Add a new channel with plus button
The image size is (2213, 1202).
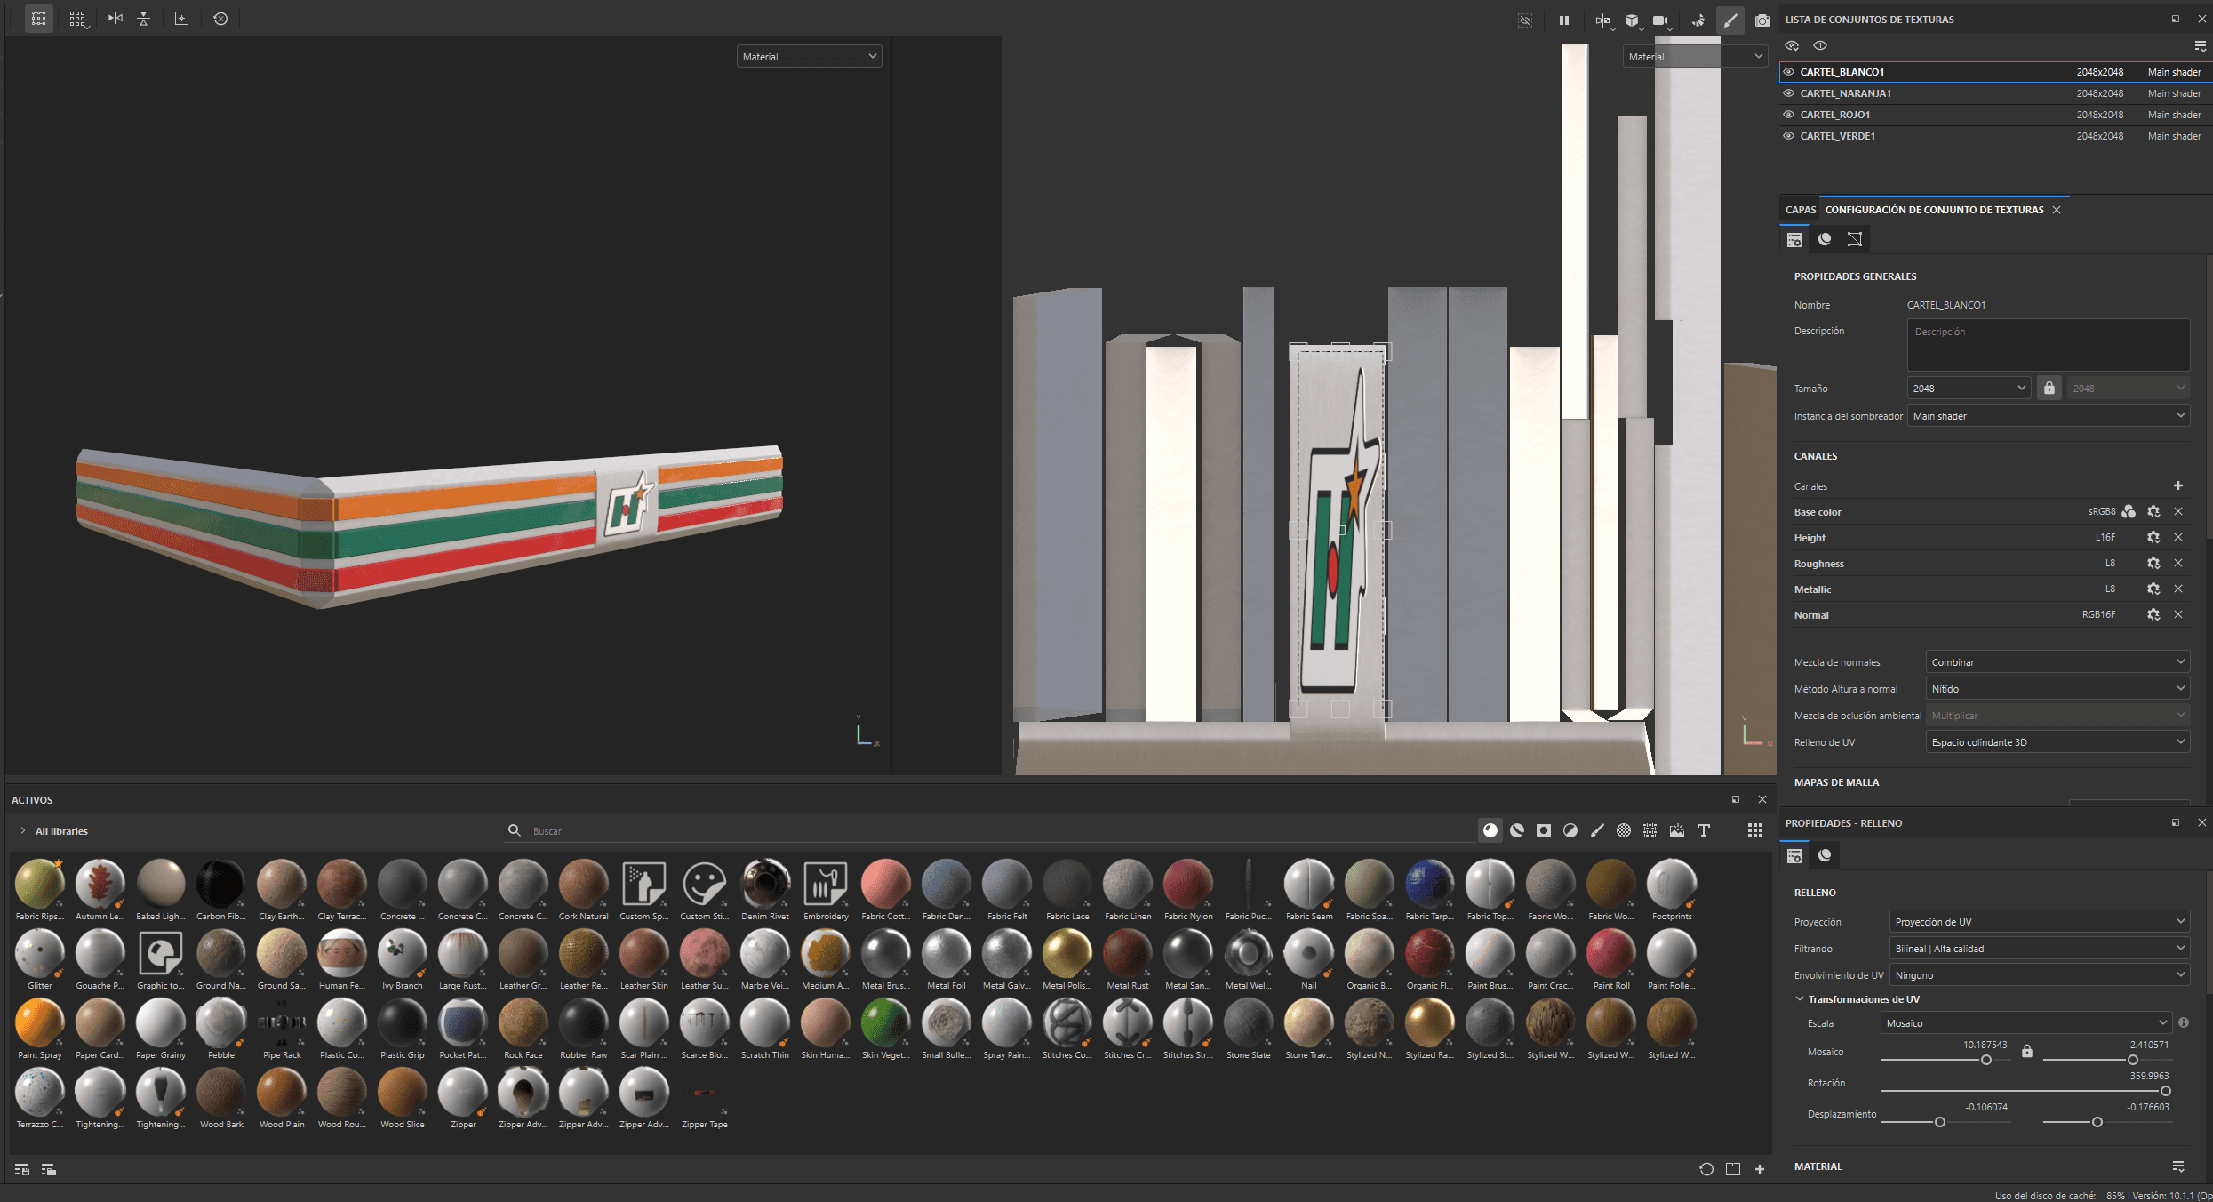(2178, 485)
